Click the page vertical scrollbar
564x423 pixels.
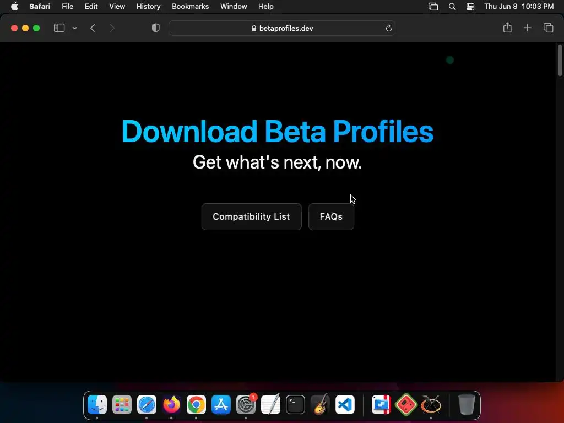[x=560, y=60]
